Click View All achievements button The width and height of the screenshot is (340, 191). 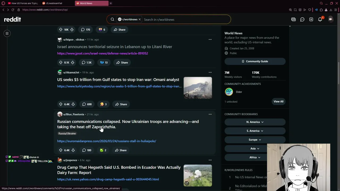pos(278,102)
